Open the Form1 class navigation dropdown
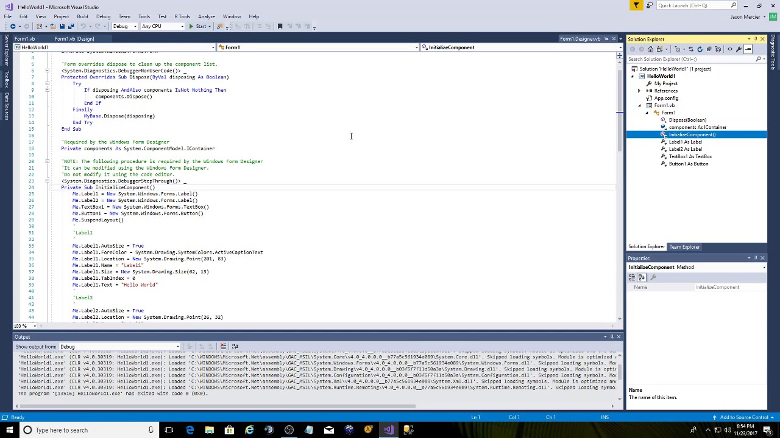The height and width of the screenshot is (438, 780). 319,47
